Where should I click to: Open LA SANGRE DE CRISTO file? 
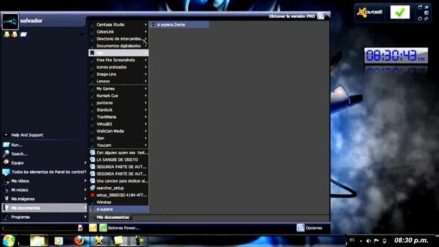(x=119, y=160)
